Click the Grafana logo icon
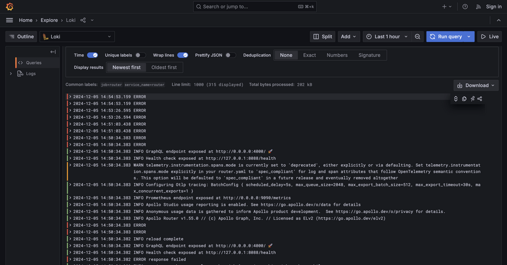Viewport: 507px width, 265px height. [10, 6]
